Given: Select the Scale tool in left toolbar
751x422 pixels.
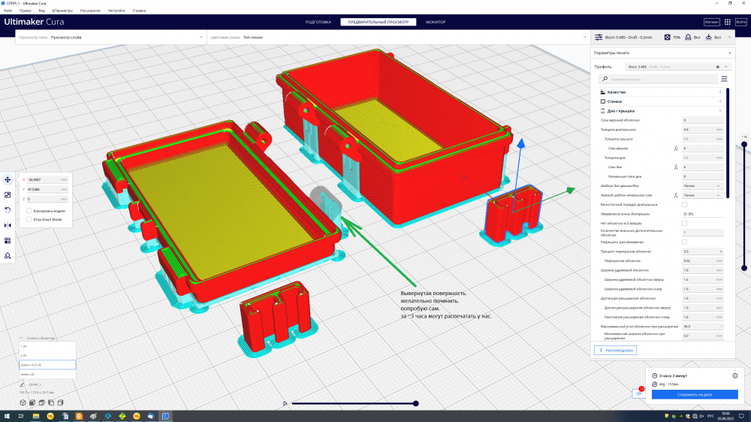Looking at the screenshot, I should point(8,194).
